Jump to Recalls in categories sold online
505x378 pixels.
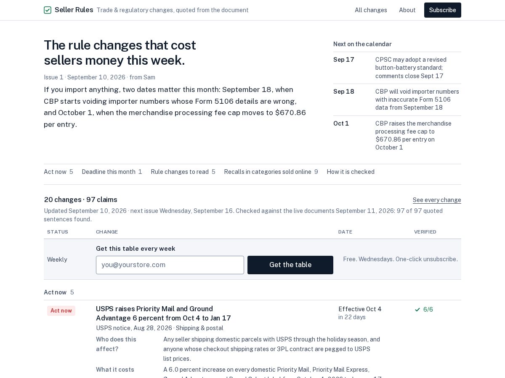tap(271, 172)
